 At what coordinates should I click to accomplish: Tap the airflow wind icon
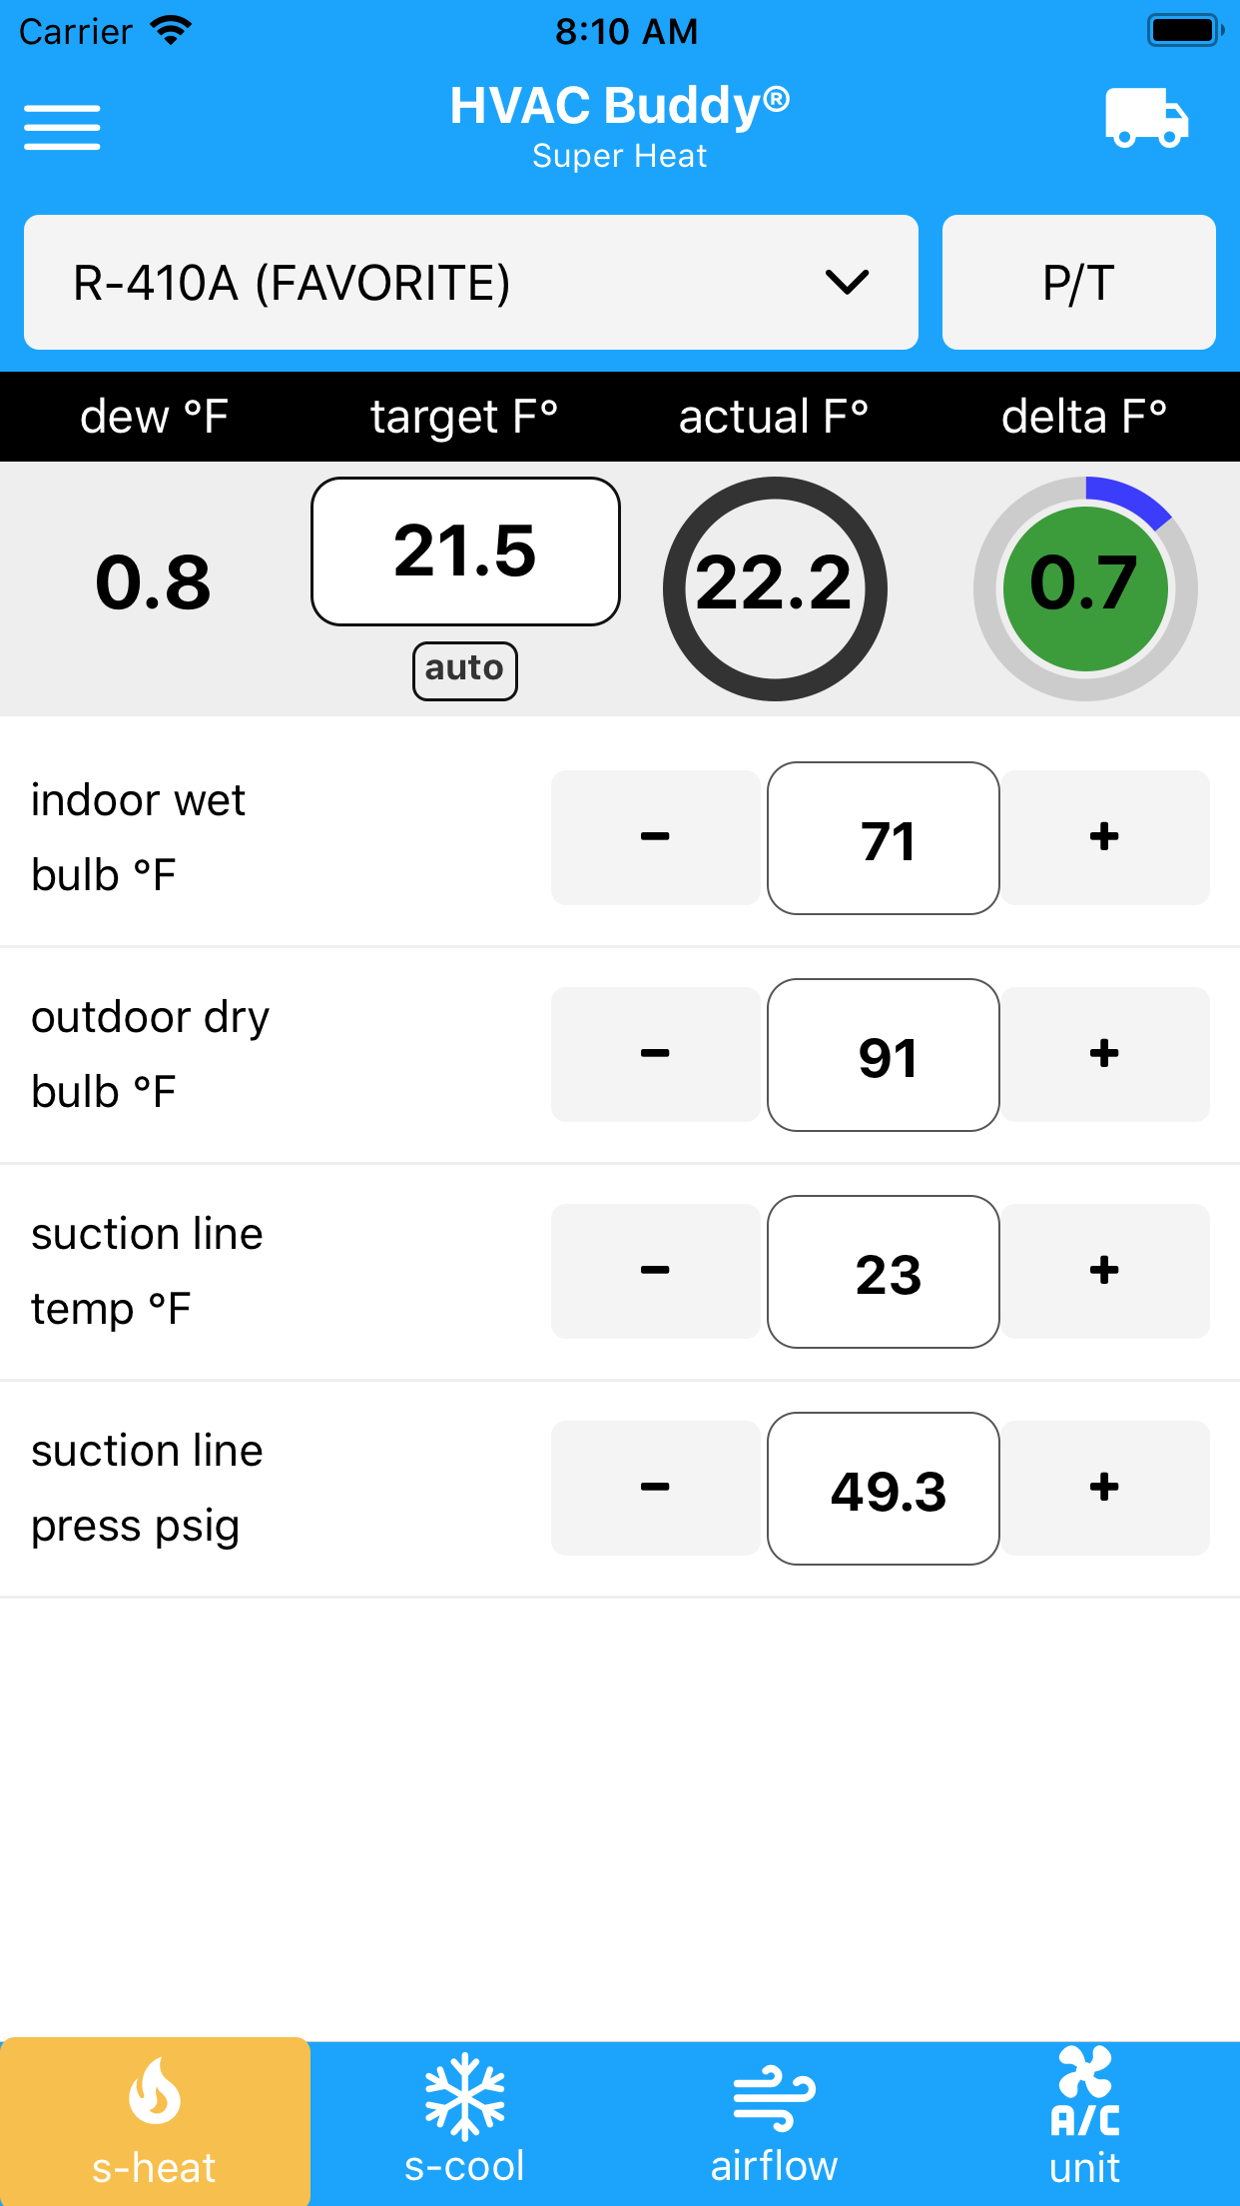pos(774,2096)
